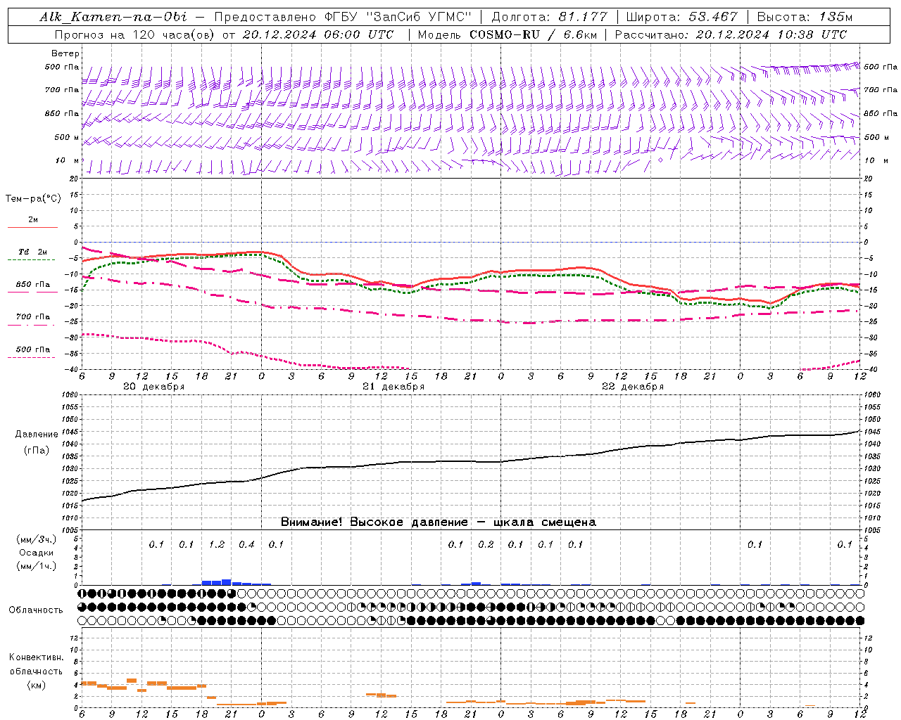This screenshot has width=901, height=720.
Task: Click the warning Внимание! Высокое давление — шкала смещена
Action: coord(439,522)
